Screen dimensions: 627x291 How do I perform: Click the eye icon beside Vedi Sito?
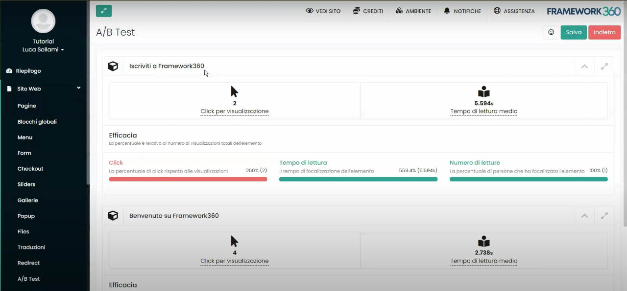coord(310,11)
